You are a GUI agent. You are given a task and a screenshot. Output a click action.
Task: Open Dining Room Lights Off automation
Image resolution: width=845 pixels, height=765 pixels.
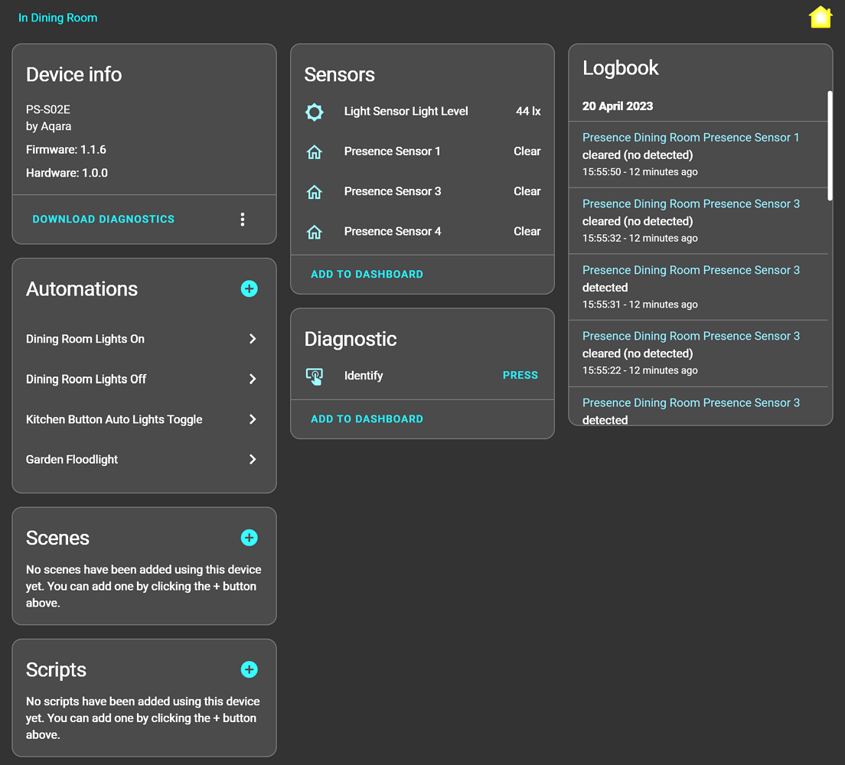coord(144,379)
